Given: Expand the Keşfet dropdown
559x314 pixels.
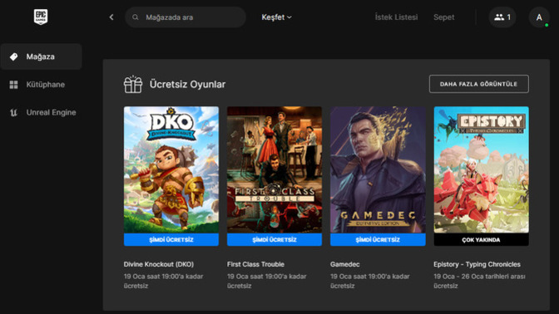Looking at the screenshot, I should (x=276, y=17).
